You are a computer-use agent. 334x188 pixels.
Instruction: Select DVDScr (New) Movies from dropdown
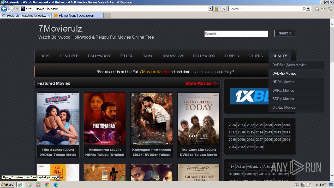click(296, 65)
